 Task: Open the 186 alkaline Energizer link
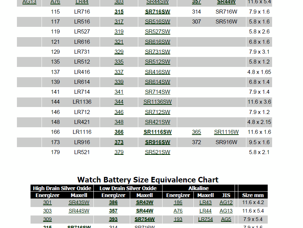[x=178, y=203]
